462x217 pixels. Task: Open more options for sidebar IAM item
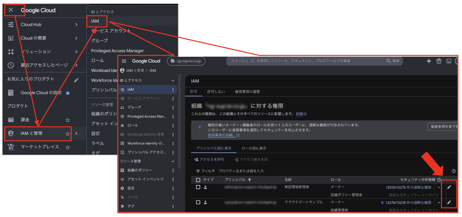[173, 90]
